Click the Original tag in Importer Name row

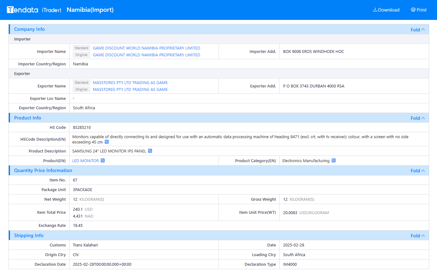[x=81, y=55]
